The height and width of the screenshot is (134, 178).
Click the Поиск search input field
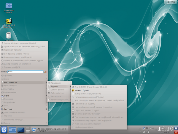[25, 72]
